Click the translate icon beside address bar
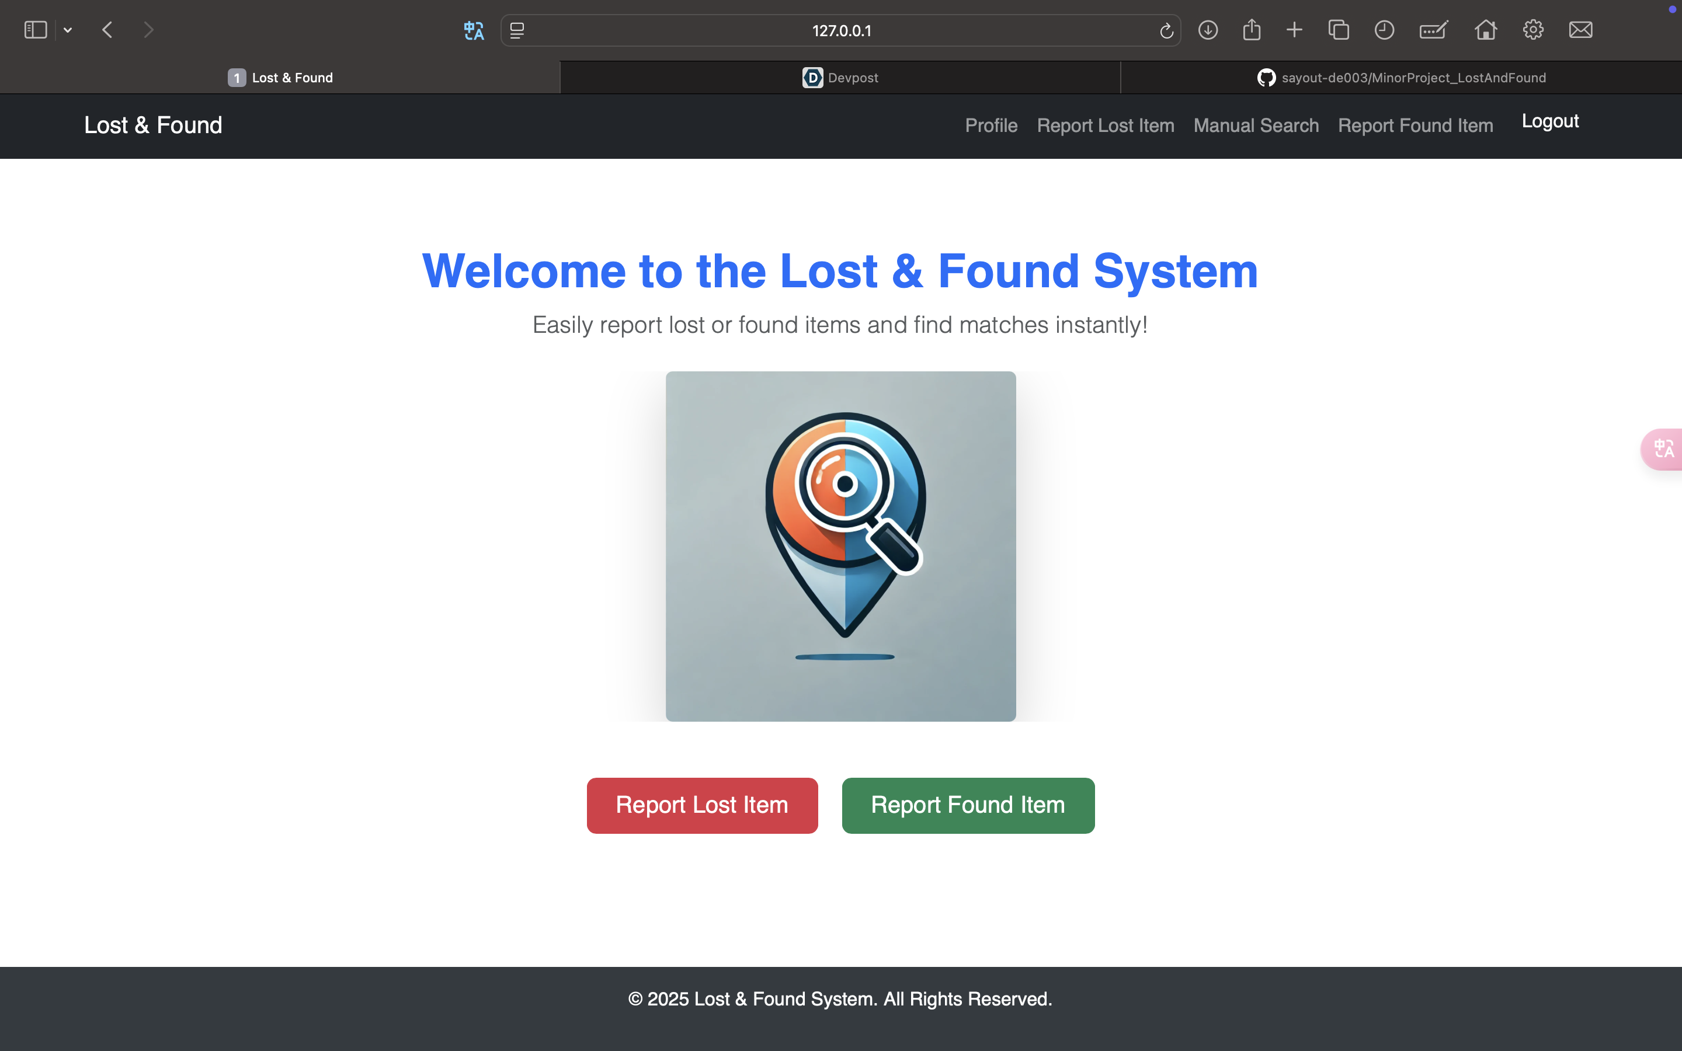 [x=474, y=30]
